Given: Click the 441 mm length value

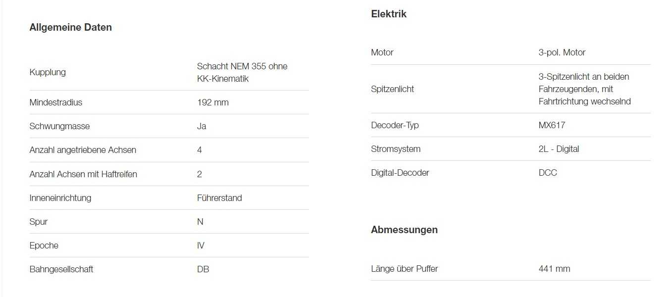Looking at the screenshot, I should tap(554, 269).
